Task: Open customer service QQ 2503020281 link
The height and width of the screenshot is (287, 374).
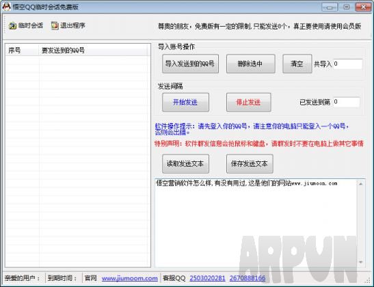Action: [207, 278]
